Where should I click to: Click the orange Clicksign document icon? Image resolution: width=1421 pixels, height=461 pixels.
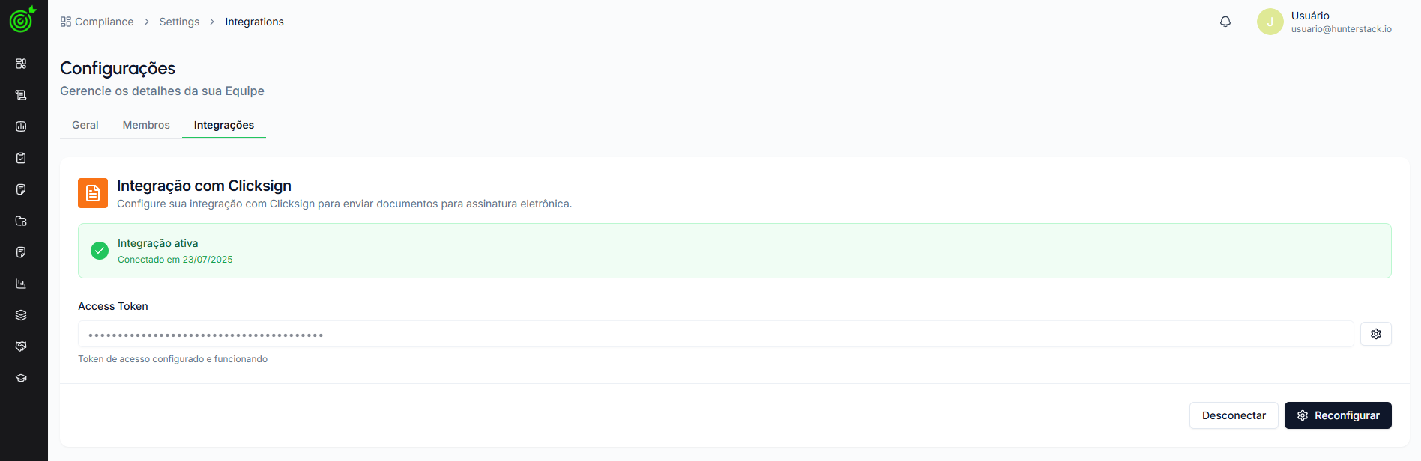pyautogui.click(x=93, y=193)
